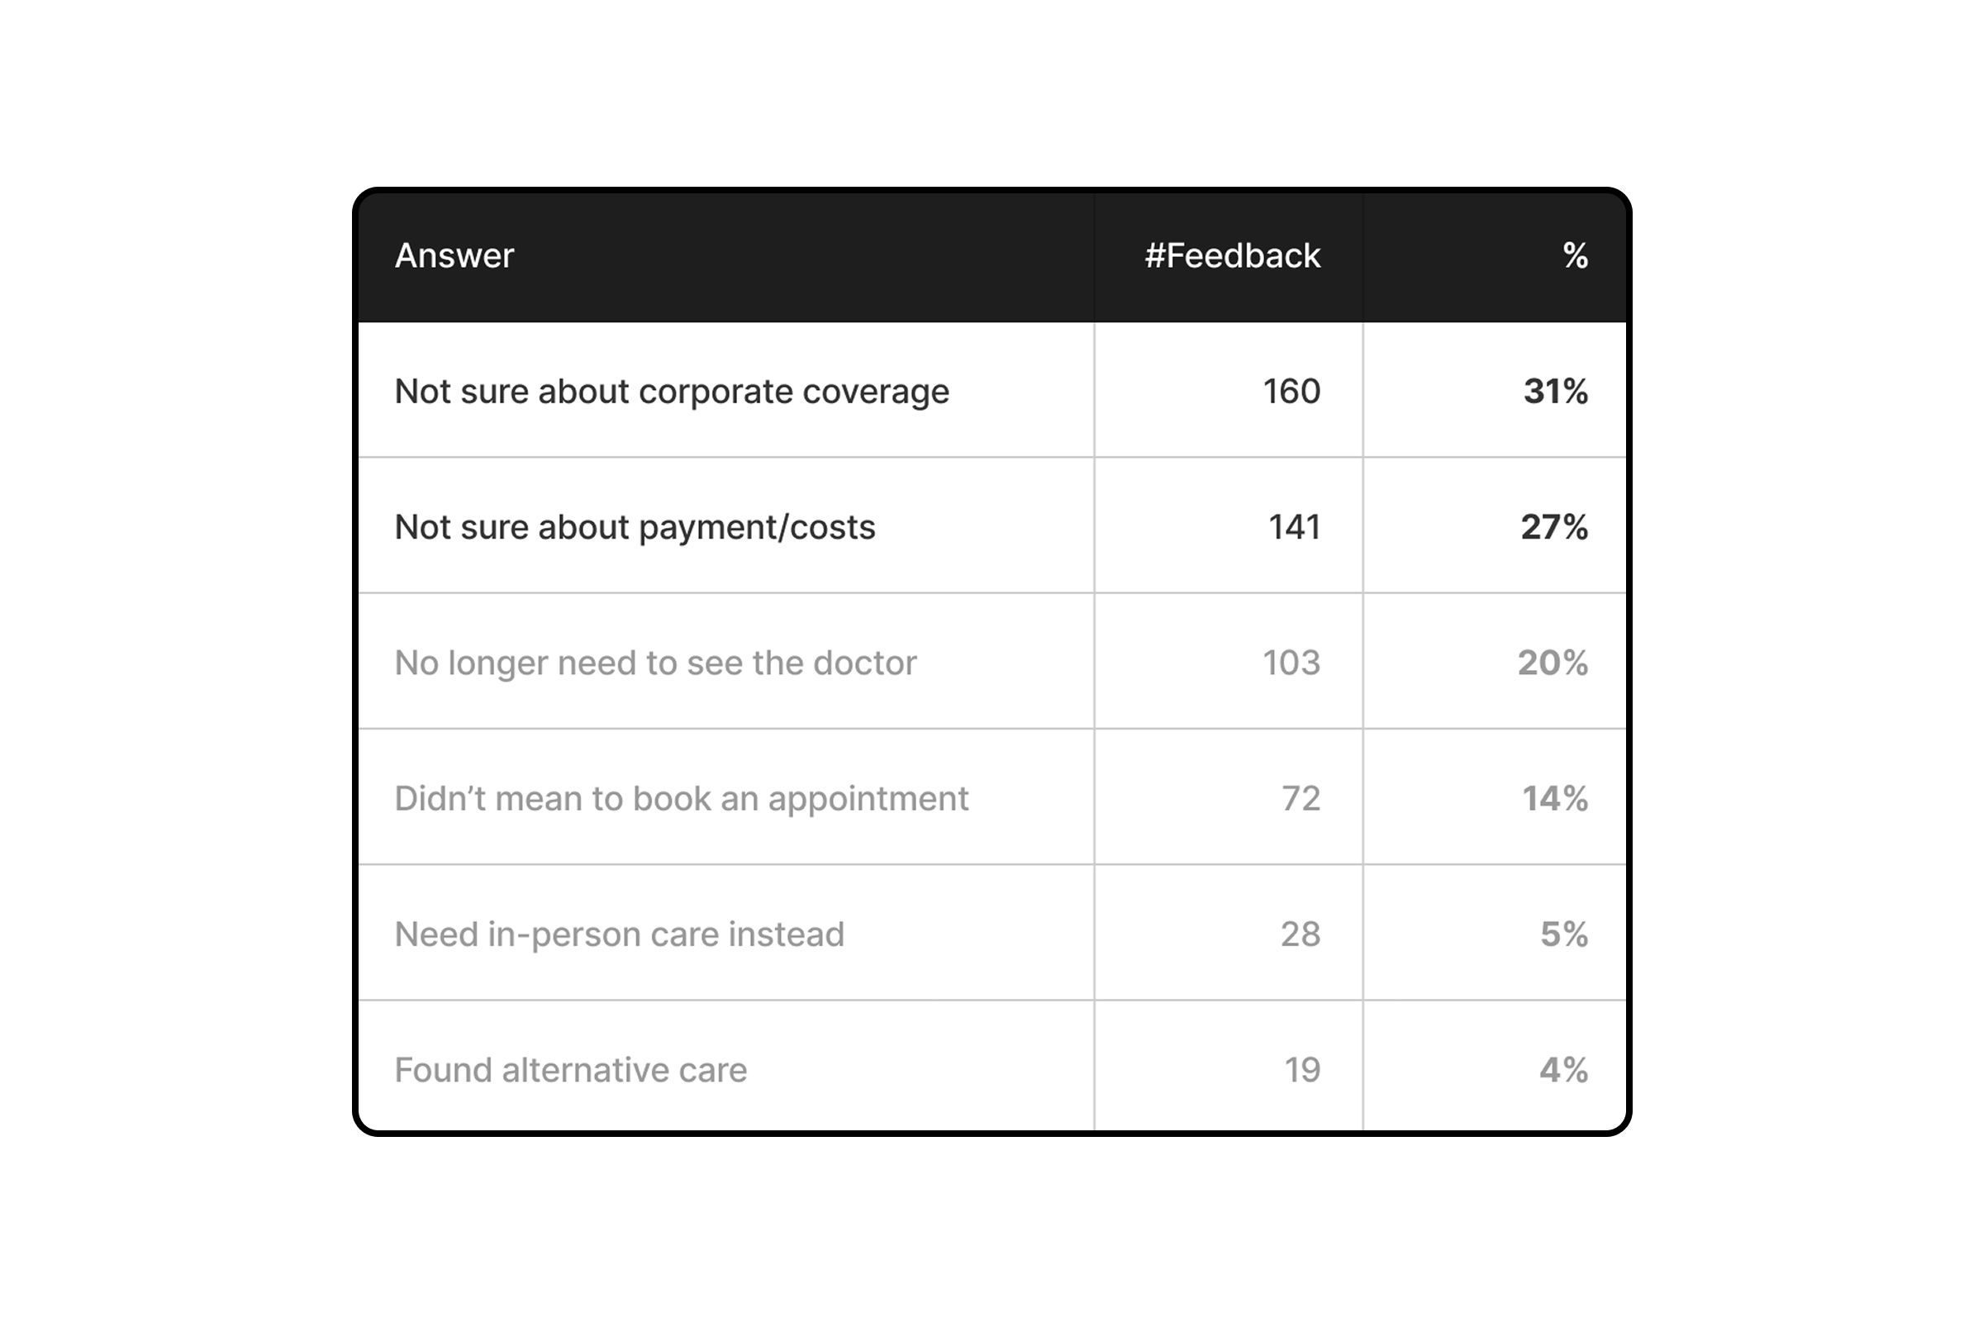The image size is (1983, 1322).
Task: Click the #Feedback column header
Action: [1232, 255]
